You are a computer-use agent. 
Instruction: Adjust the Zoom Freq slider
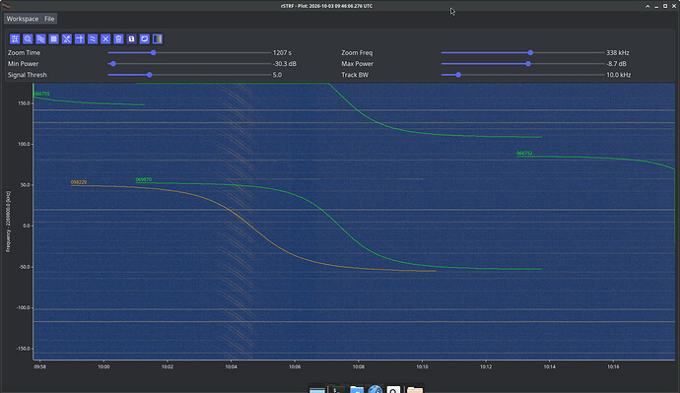[x=522, y=52]
